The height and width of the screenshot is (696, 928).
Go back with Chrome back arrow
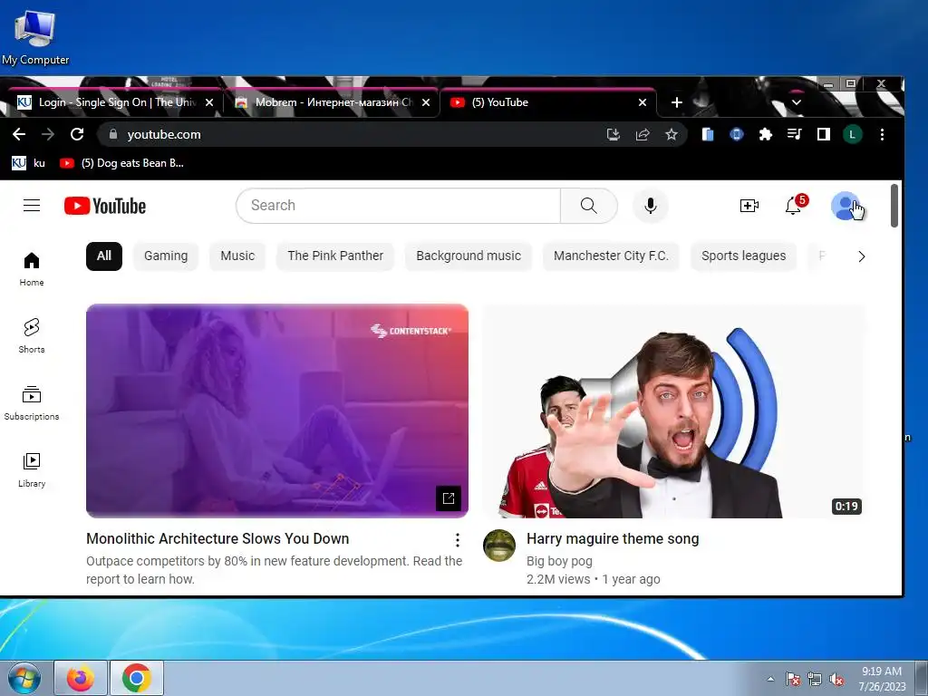[x=19, y=134]
